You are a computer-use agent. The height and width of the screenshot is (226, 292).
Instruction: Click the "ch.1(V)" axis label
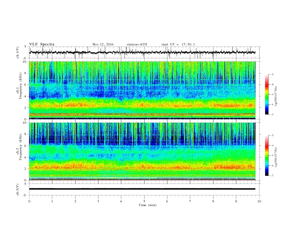click(x=18, y=52)
